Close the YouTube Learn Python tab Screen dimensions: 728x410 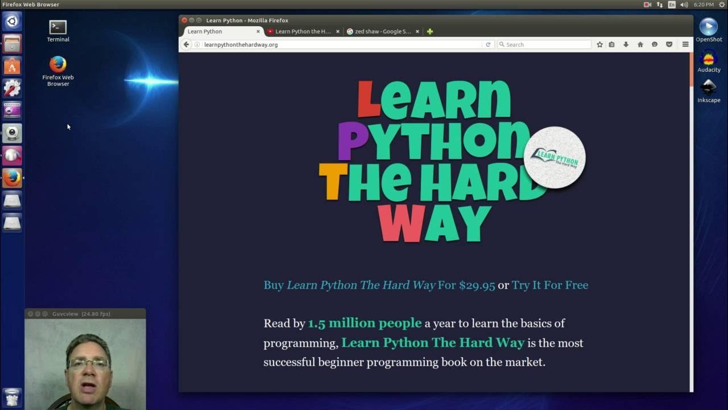(337, 31)
